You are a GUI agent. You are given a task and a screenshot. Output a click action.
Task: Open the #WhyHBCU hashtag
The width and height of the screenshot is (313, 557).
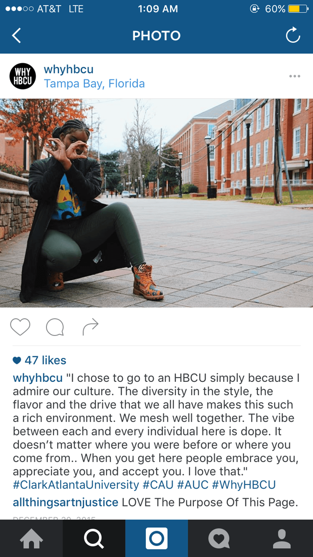tap(244, 485)
